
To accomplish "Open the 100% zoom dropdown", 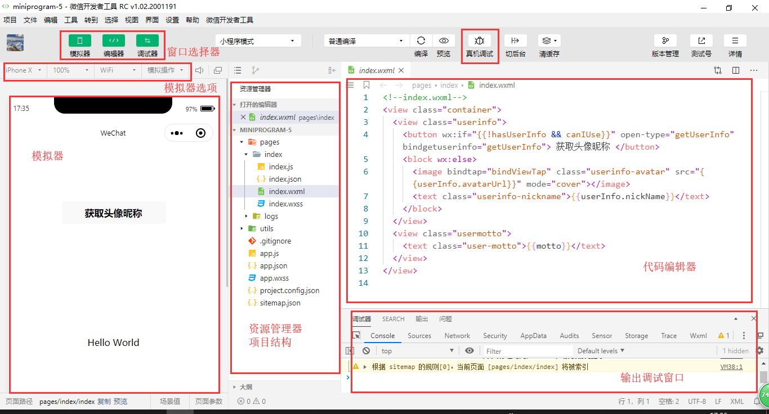I will click(71, 70).
